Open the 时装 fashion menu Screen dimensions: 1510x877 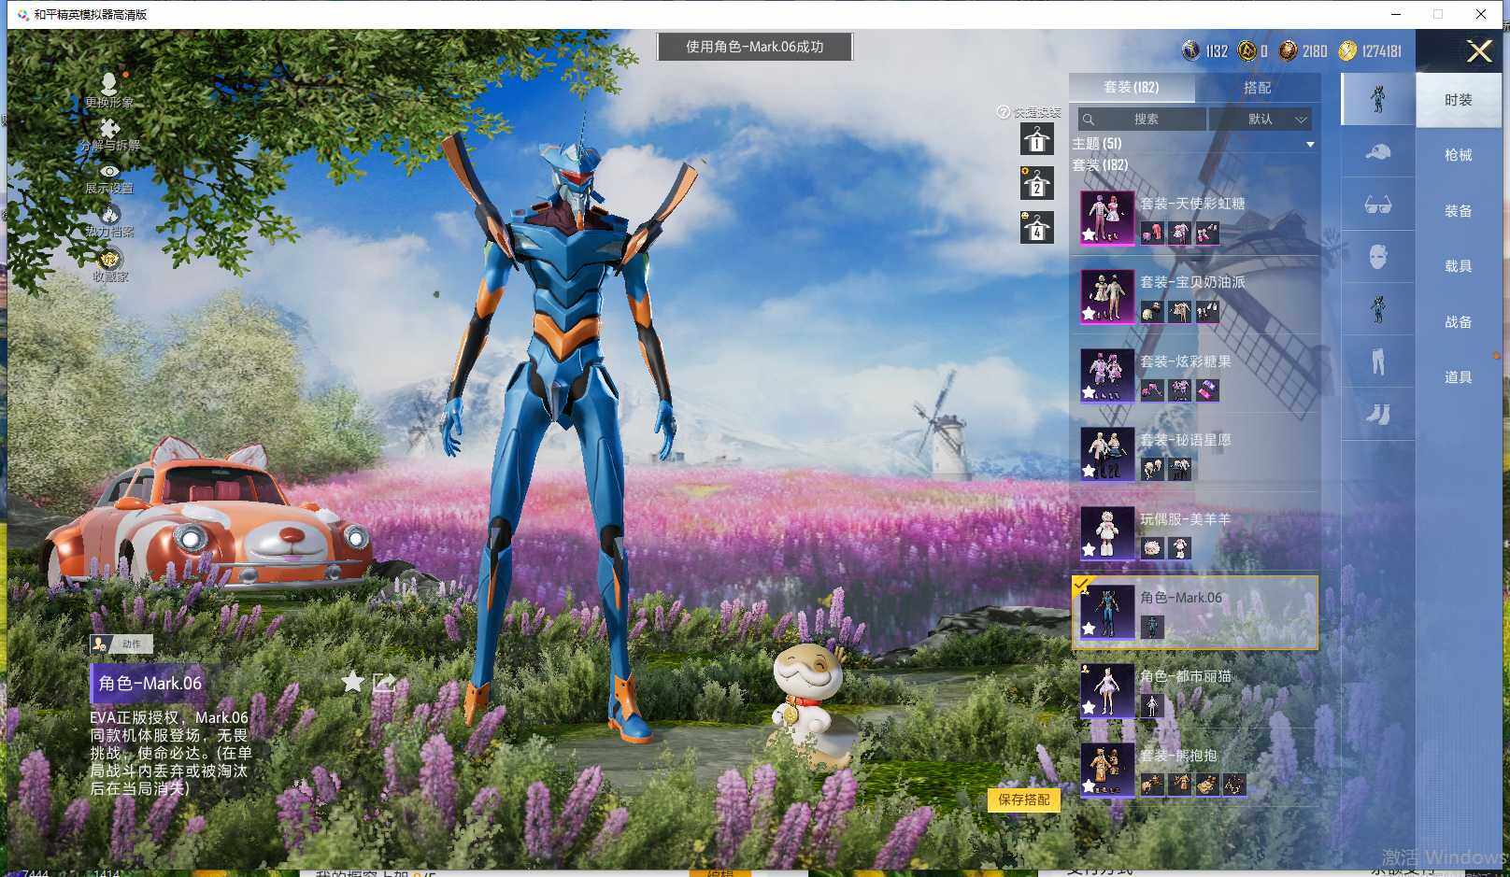1458,100
